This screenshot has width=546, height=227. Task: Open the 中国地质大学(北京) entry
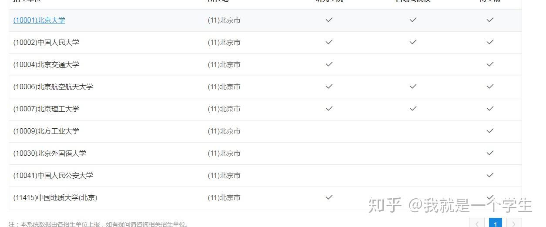tap(55, 198)
